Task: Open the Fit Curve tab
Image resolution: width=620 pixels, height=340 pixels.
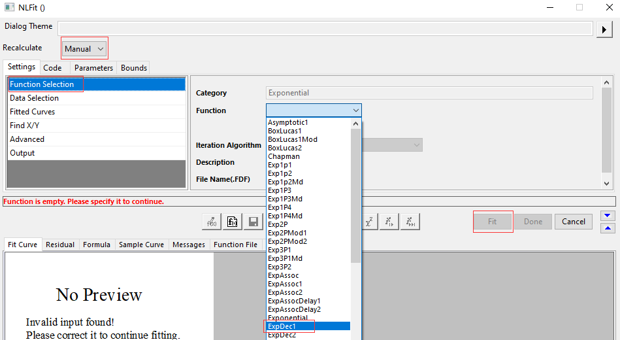Action: [x=22, y=245]
